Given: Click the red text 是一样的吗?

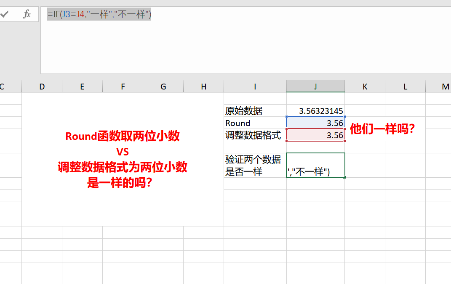Looking at the screenshot, I should (120, 182).
